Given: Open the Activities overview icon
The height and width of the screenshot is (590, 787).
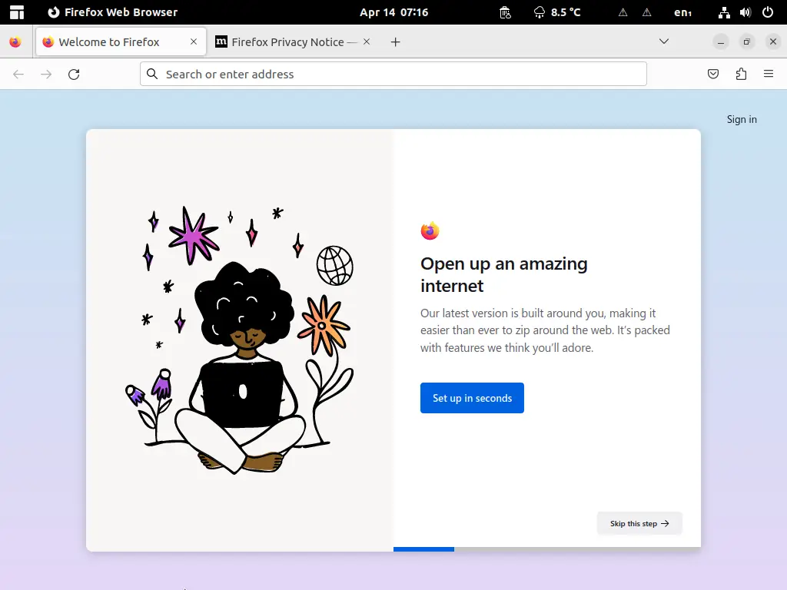Looking at the screenshot, I should [17, 12].
